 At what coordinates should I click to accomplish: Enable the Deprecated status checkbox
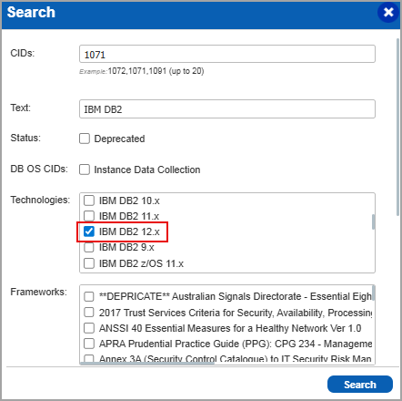click(85, 139)
